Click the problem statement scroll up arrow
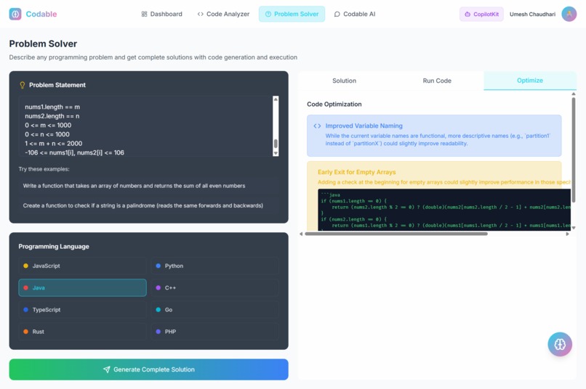 click(276, 99)
